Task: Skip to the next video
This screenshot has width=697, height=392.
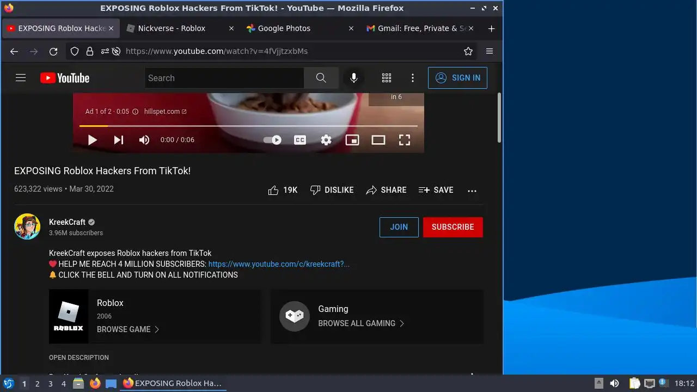Action: click(x=119, y=140)
